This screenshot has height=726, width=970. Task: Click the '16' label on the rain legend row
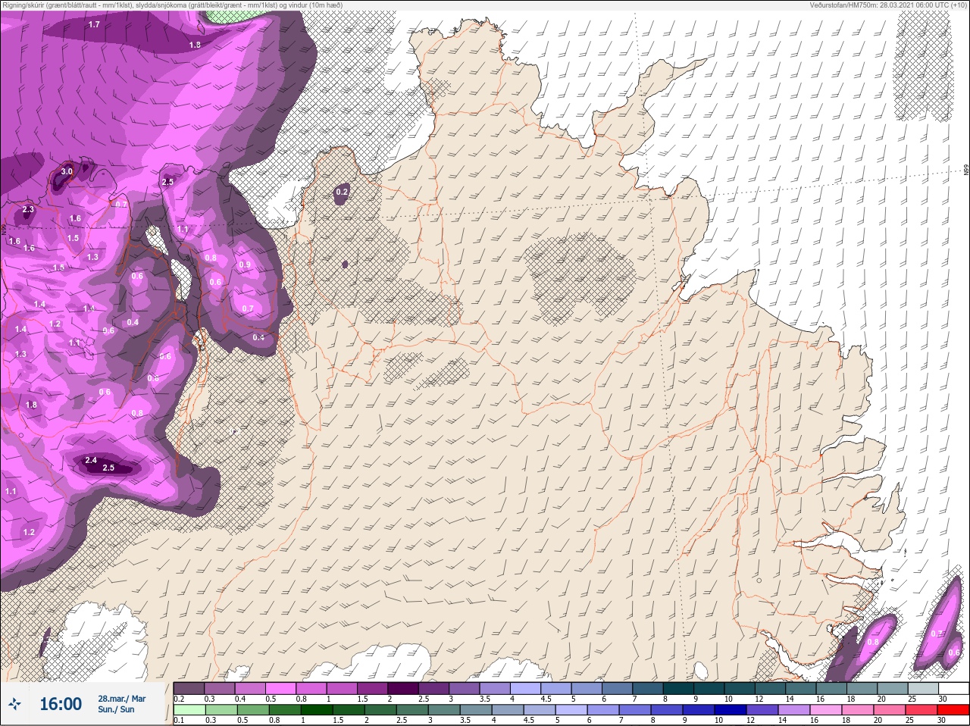pos(815,721)
